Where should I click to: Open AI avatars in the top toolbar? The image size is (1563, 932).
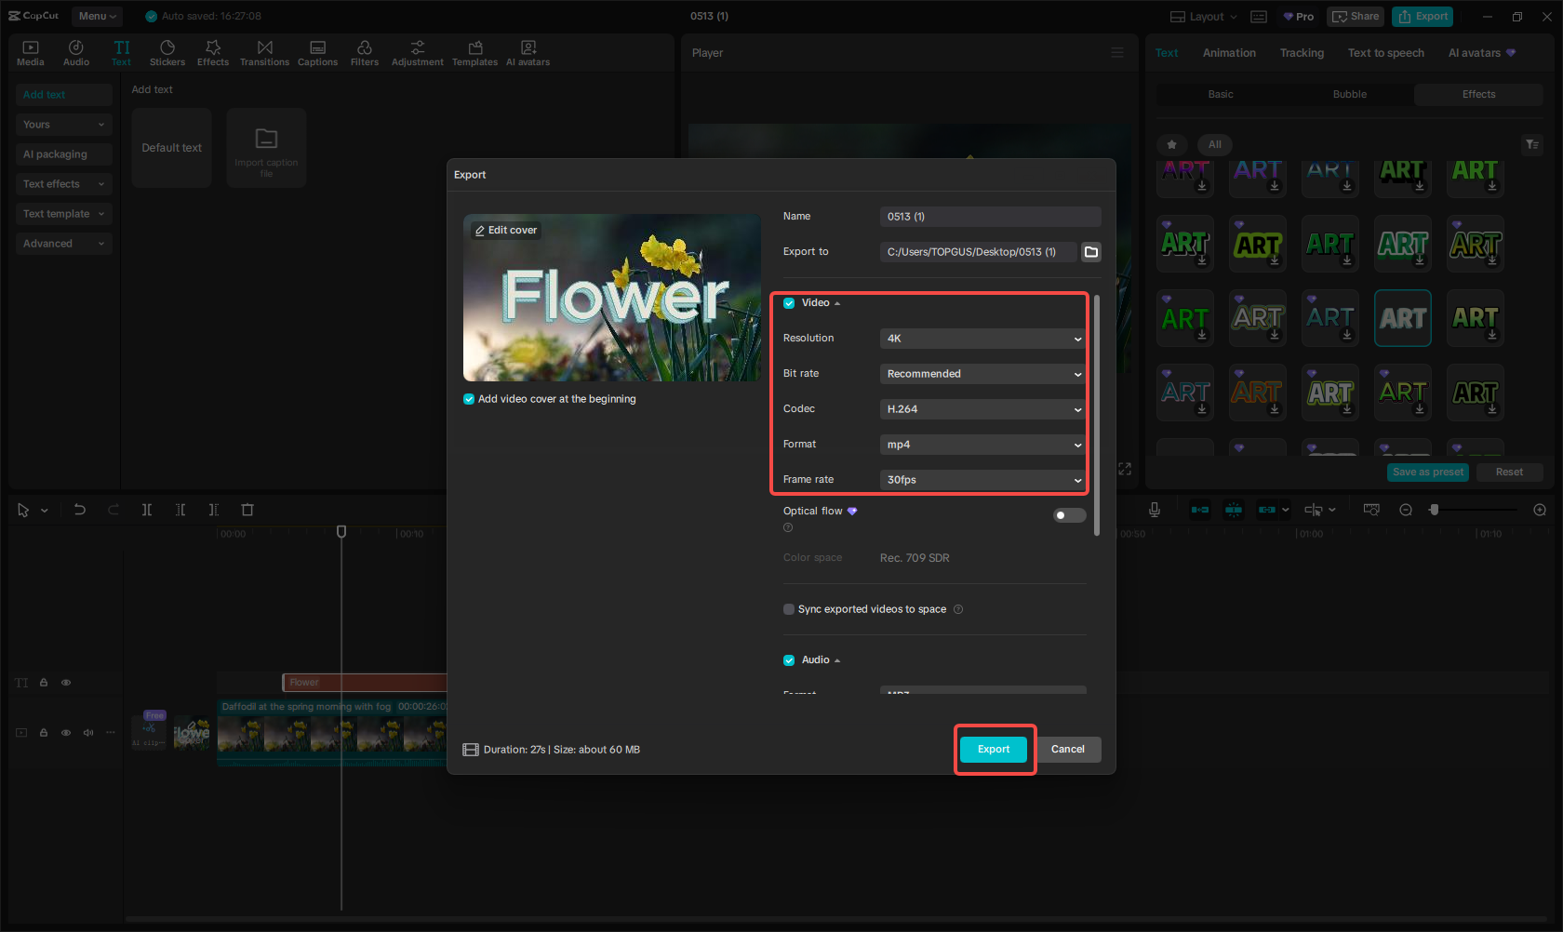point(528,53)
